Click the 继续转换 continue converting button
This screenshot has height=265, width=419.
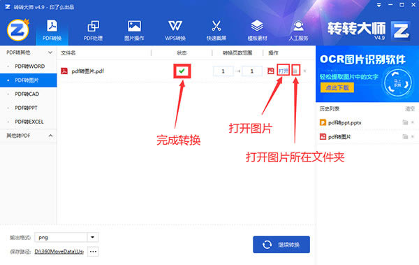coord(281,245)
